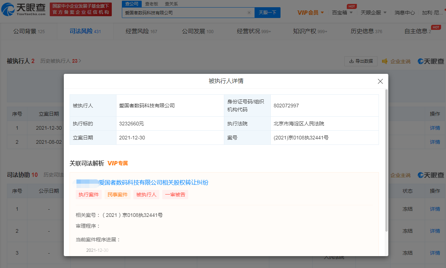
Task: Expand the 天眼企服 menu
Action: [x=374, y=13]
